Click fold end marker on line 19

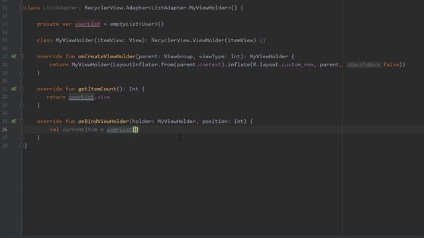pos(22,73)
